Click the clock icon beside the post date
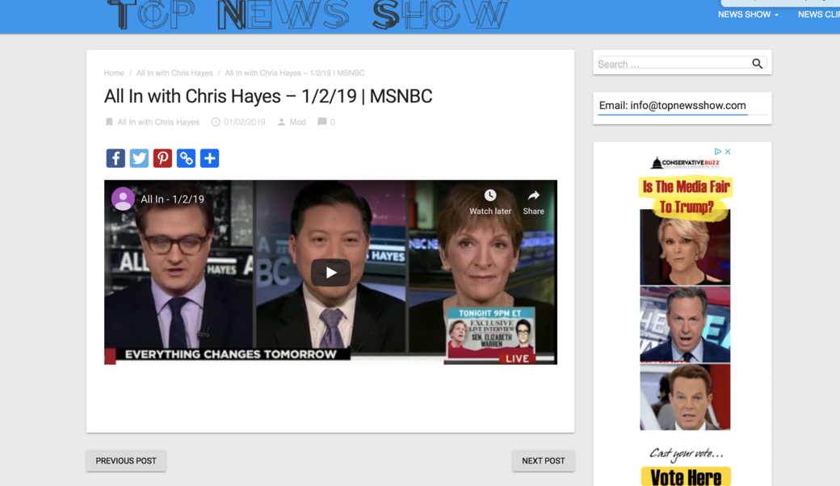This screenshot has width=840, height=486. (214, 121)
